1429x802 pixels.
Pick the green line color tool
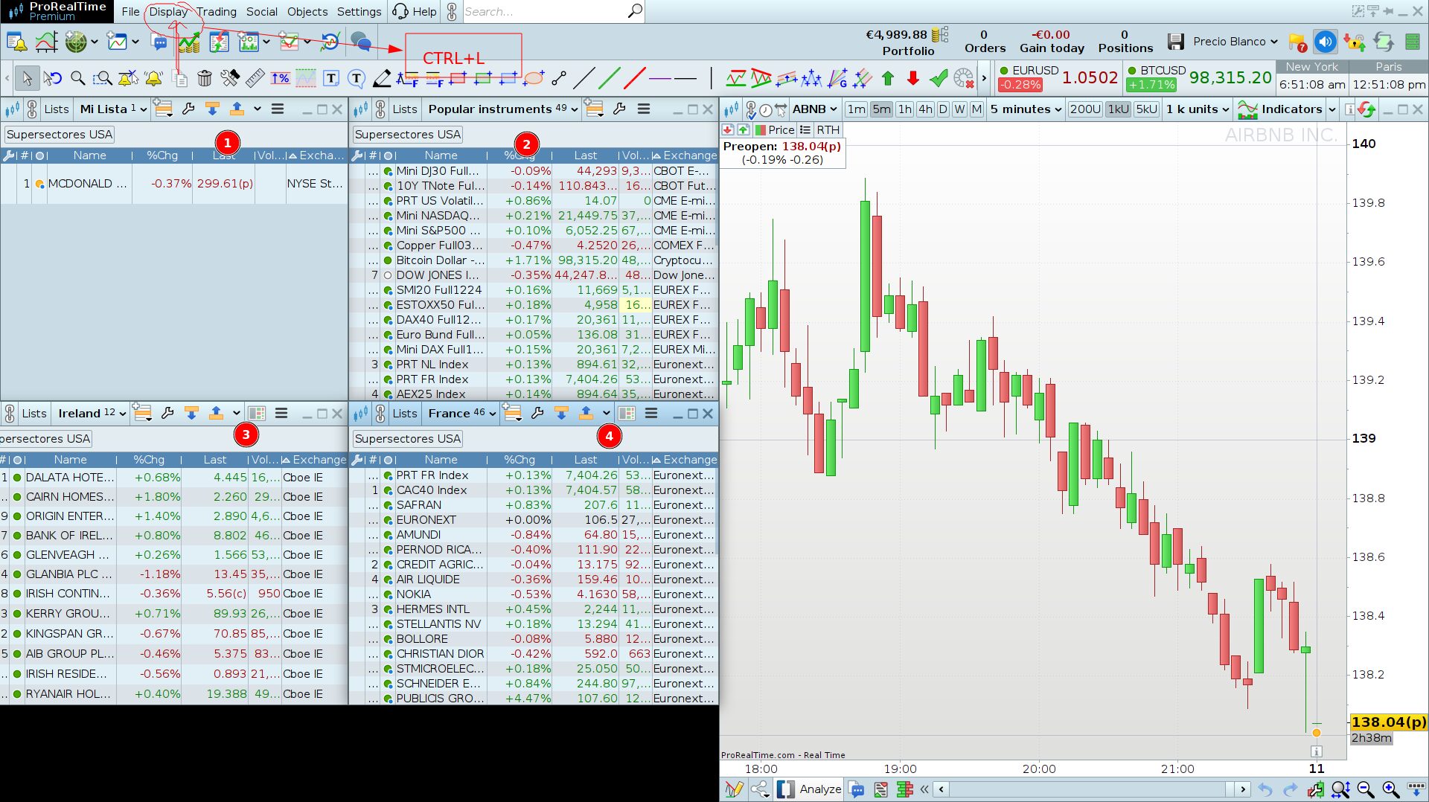[x=610, y=78]
